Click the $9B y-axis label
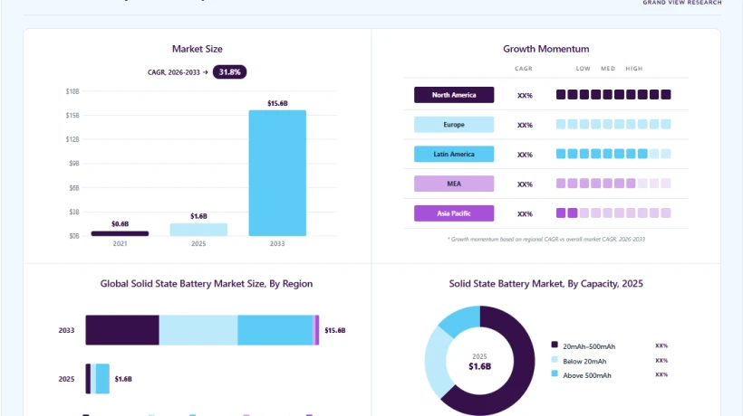The width and height of the screenshot is (743, 416). (74, 163)
